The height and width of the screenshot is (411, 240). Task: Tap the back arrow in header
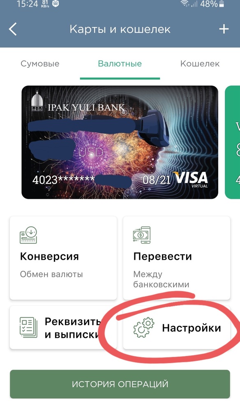(13, 29)
